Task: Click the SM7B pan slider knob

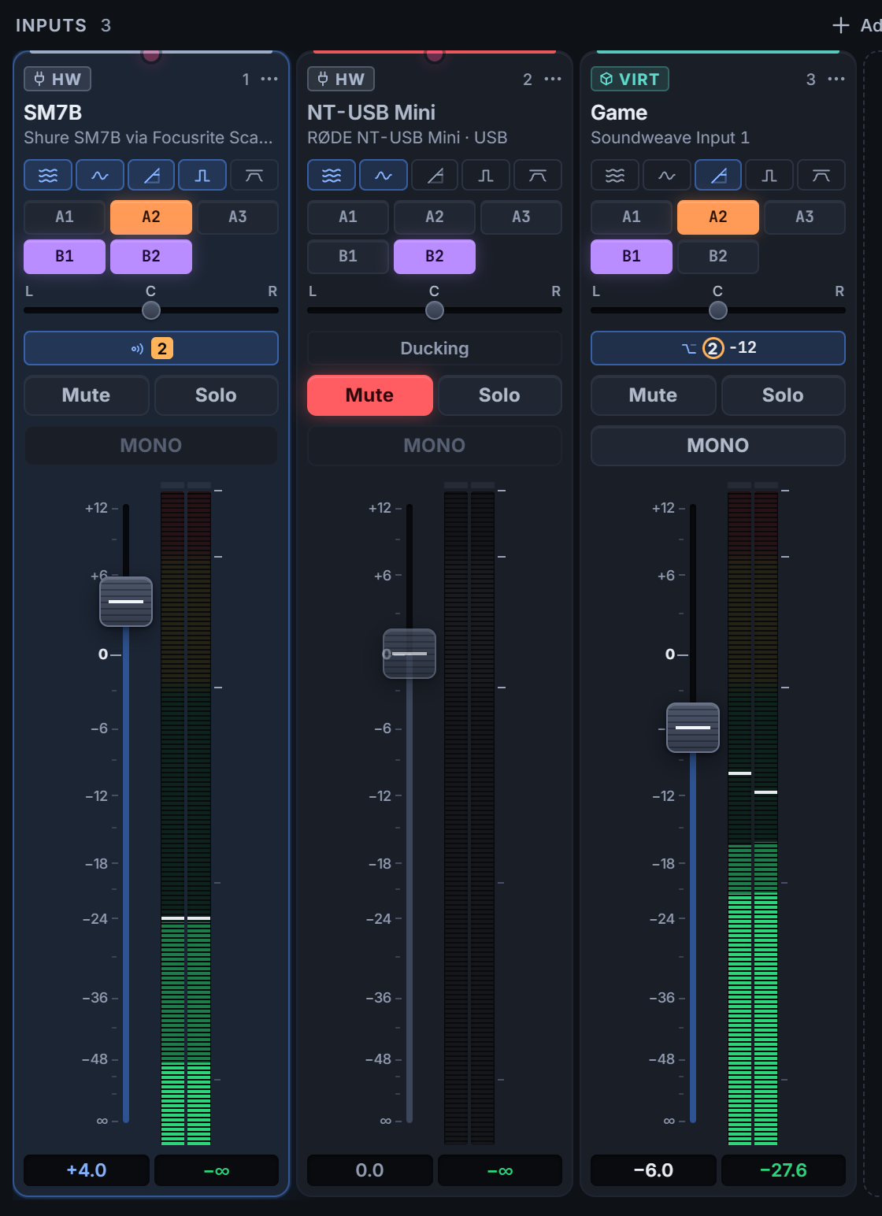Action: 151,310
